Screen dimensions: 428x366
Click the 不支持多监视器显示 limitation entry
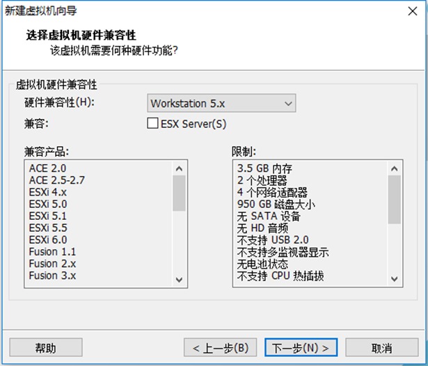(283, 252)
